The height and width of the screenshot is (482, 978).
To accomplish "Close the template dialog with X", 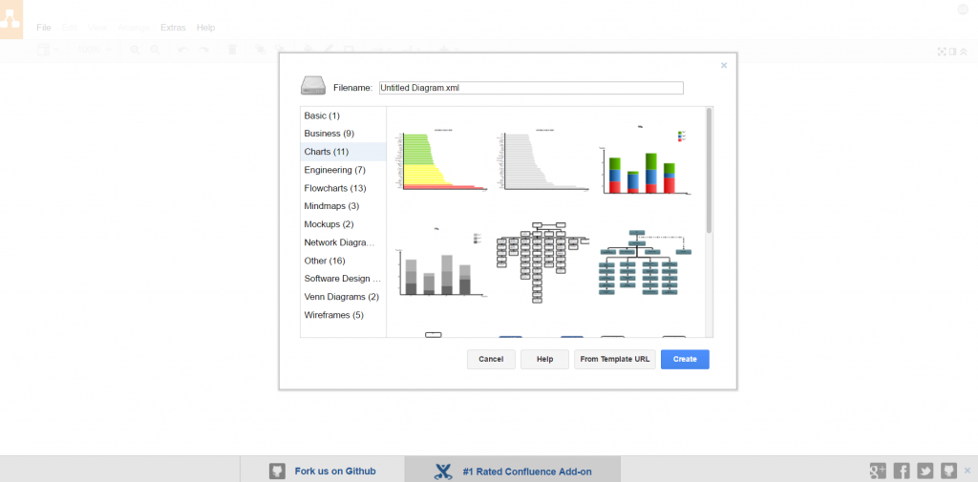I will coord(723,66).
